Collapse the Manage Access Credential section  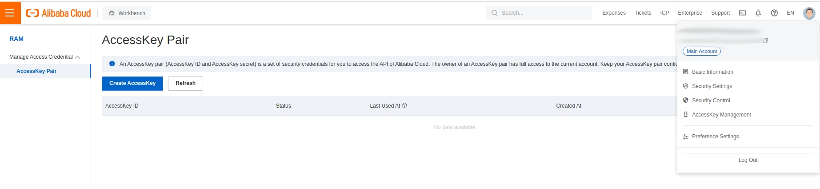tap(78, 57)
